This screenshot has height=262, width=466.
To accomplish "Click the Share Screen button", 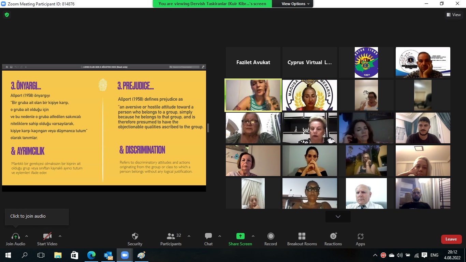I will tap(240, 239).
